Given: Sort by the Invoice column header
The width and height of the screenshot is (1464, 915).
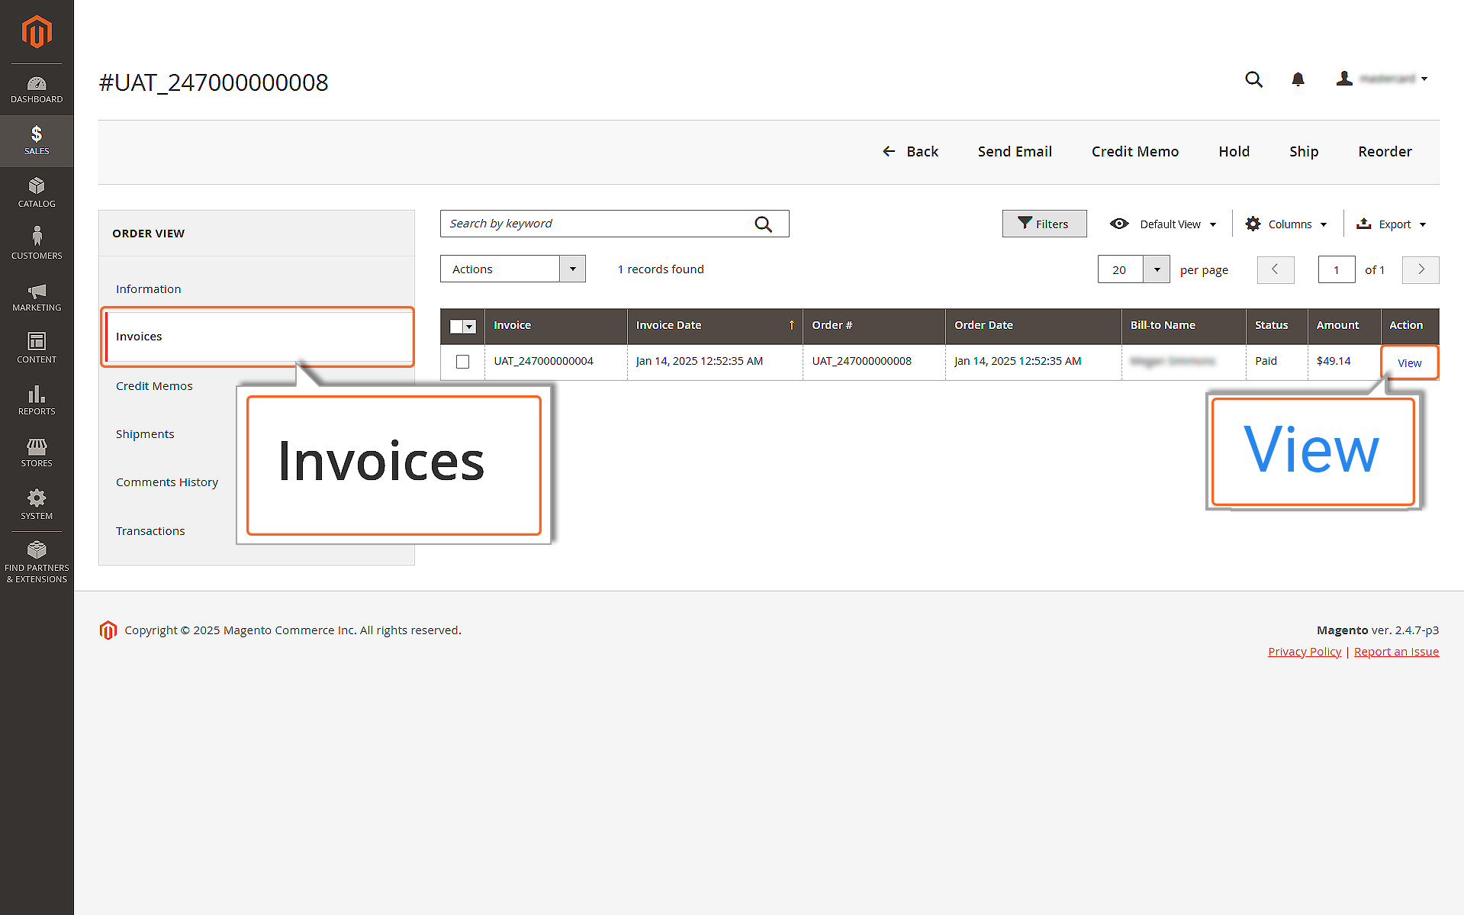Looking at the screenshot, I should (x=556, y=325).
